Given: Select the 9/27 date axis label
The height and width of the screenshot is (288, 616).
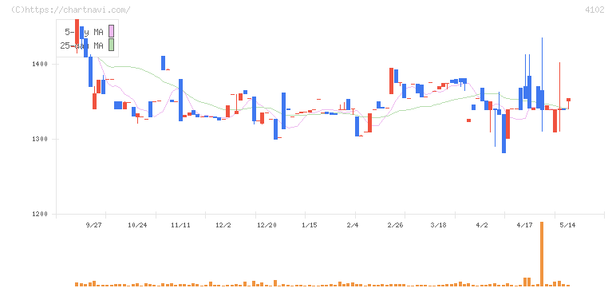Looking at the screenshot, I should tap(93, 225).
